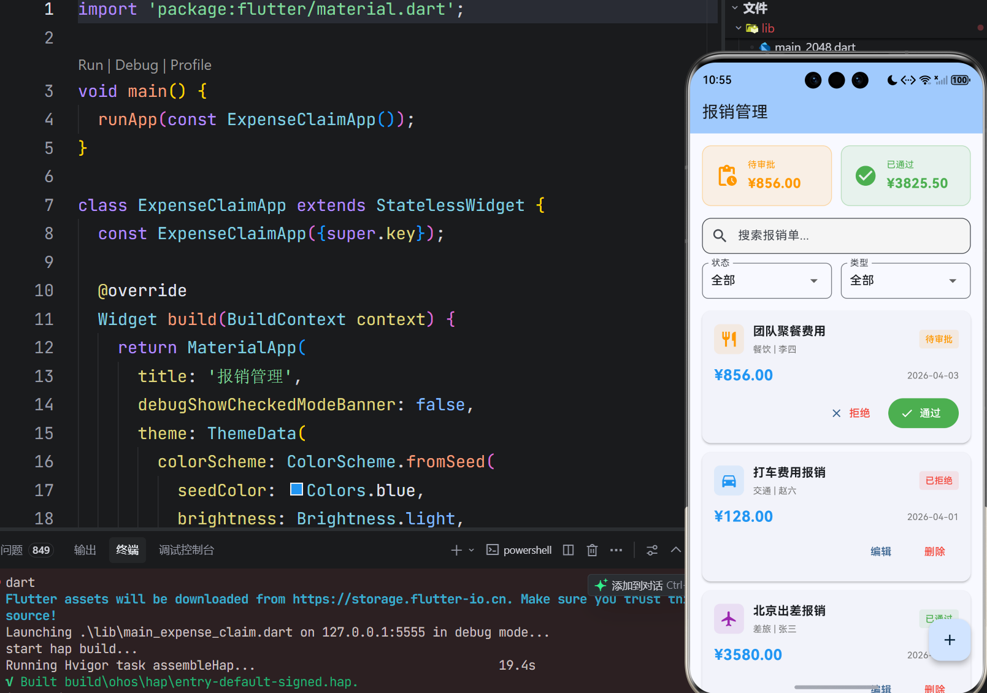
Task: Tap the green check circle in 已通过 card
Action: 866,175
